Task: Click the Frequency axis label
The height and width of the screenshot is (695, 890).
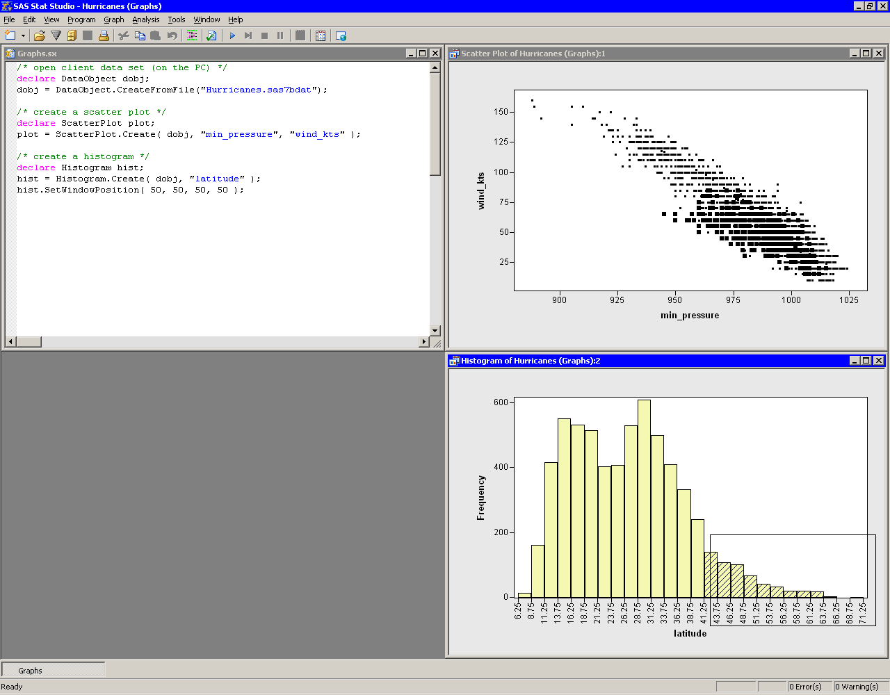Action: point(480,498)
